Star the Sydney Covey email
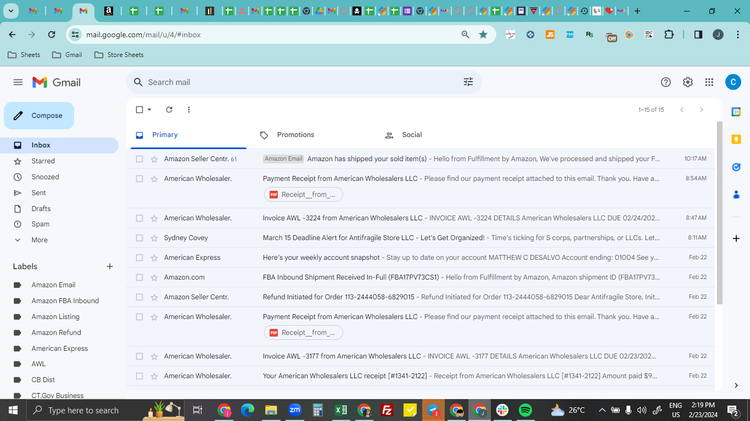This screenshot has width=750, height=421. point(154,238)
